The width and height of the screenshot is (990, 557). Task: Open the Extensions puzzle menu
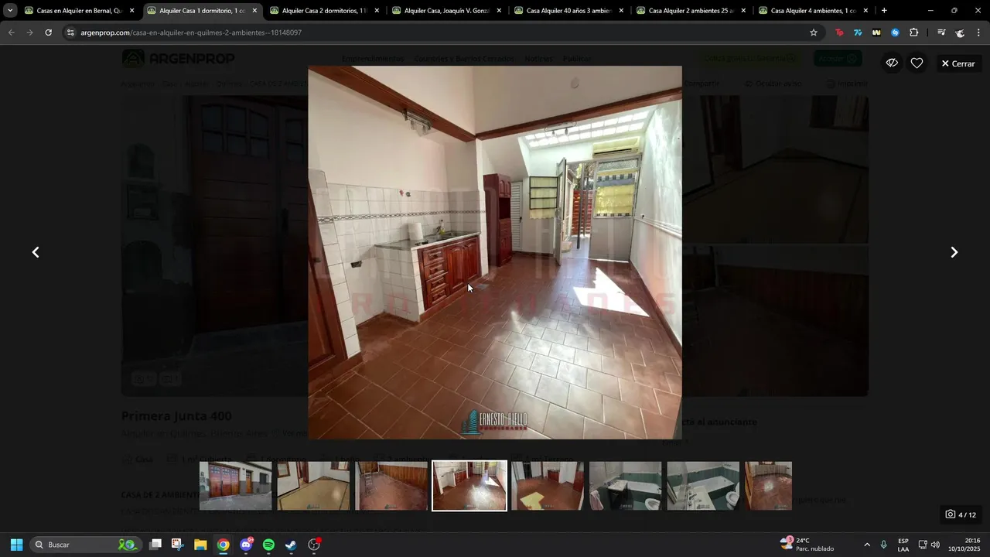click(914, 32)
